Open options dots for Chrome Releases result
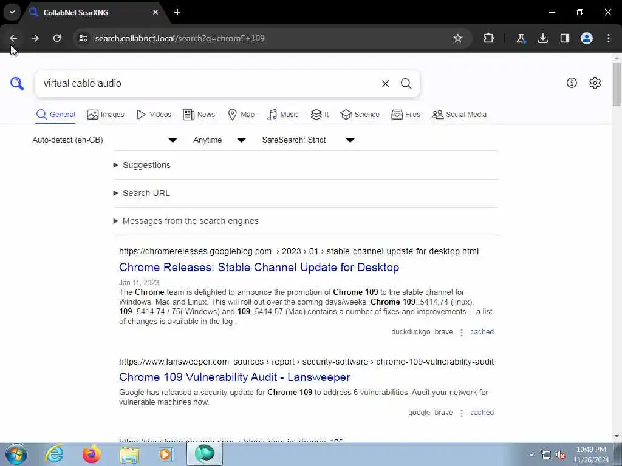 pos(462,332)
